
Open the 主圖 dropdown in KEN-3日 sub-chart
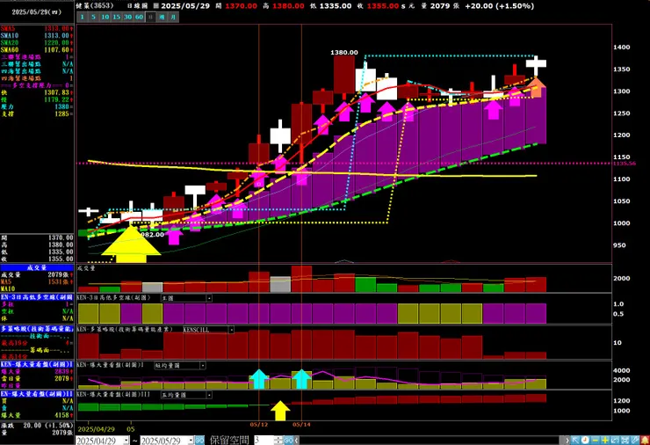pyautogui.click(x=209, y=298)
